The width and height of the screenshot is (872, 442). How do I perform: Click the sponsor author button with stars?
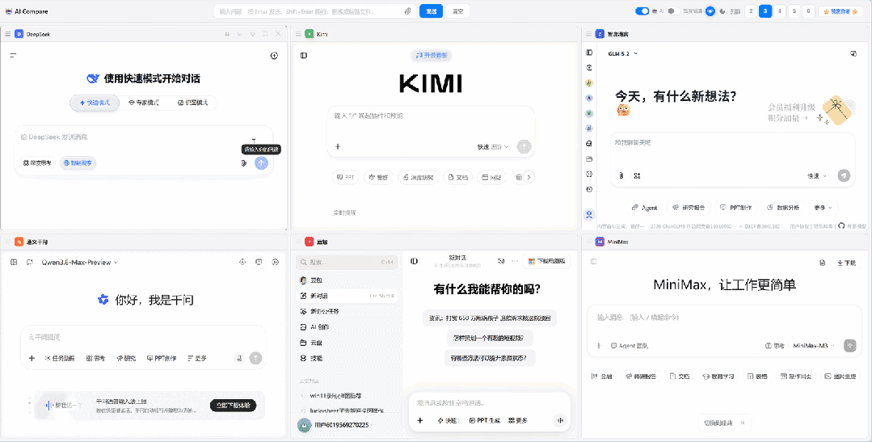point(840,11)
